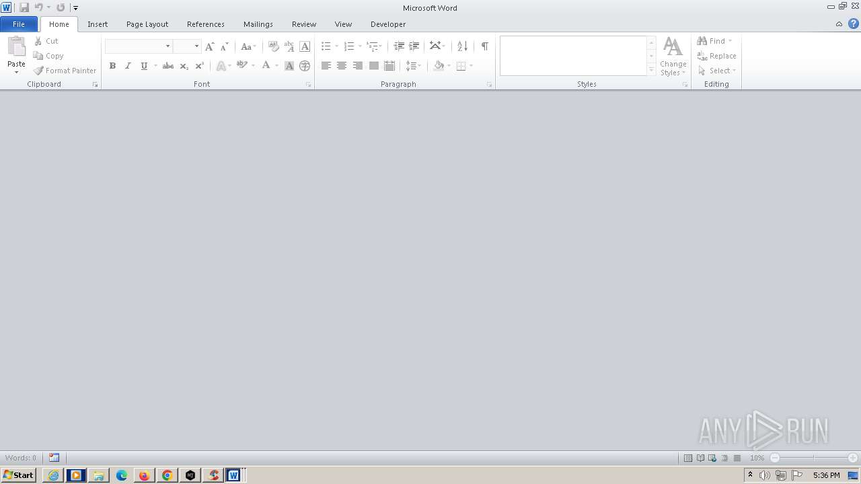Toggle Underline formatting
The width and height of the screenshot is (861, 484).
(x=144, y=66)
